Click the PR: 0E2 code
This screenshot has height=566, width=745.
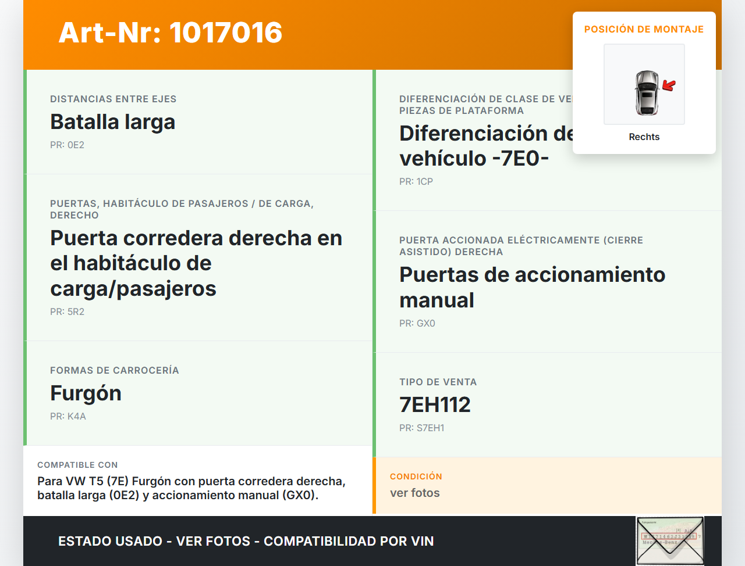tap(67, 145)
